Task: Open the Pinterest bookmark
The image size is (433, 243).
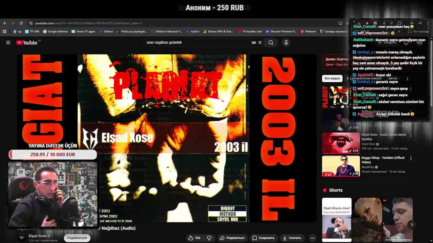Action: [308, 31]
